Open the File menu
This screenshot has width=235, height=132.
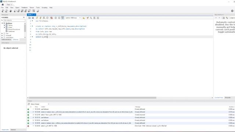[2, 7]
